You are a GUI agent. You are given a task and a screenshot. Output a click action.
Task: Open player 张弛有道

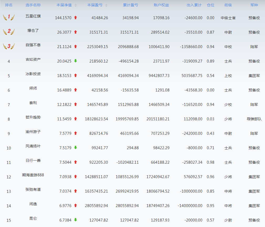[33, 189]
